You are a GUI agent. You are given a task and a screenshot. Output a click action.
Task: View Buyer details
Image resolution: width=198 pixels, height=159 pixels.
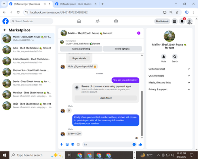(x=79, y=58)
